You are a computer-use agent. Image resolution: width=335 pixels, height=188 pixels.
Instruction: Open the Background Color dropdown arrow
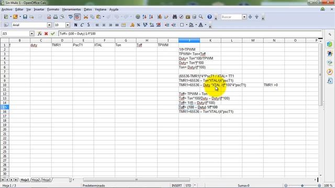point(196,25)
